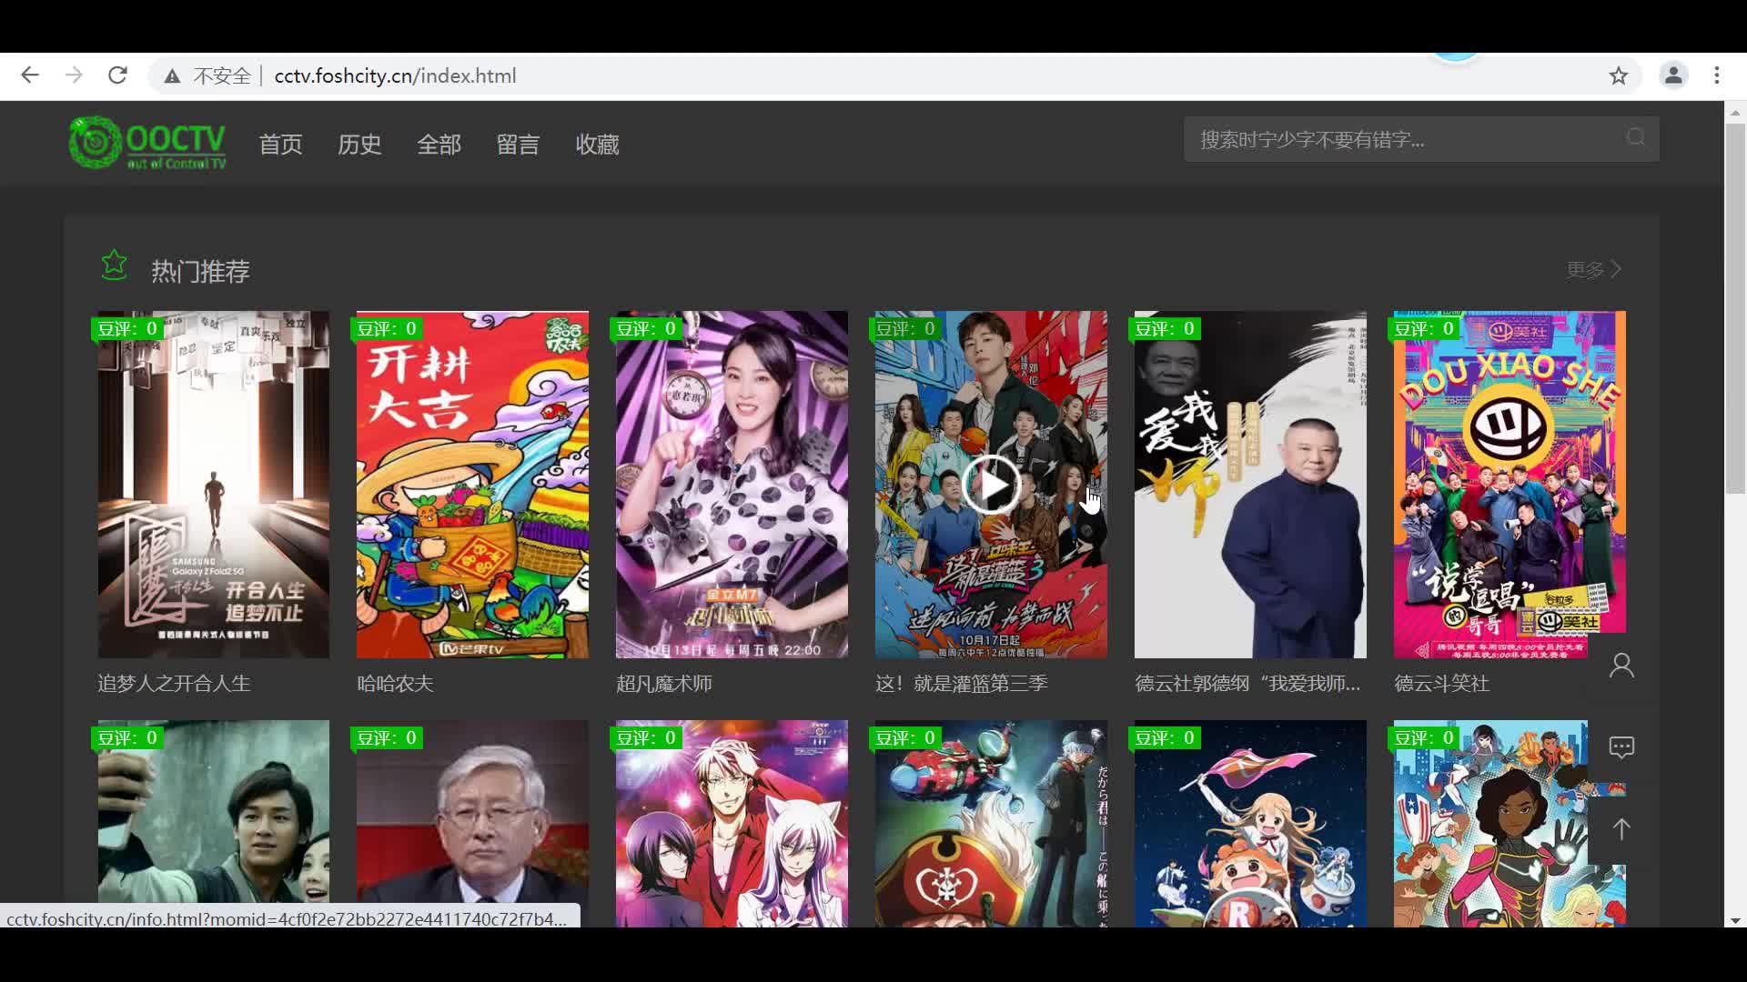
Task: Click 更多 to see more recommendations
Action: tap(1593, 269)
